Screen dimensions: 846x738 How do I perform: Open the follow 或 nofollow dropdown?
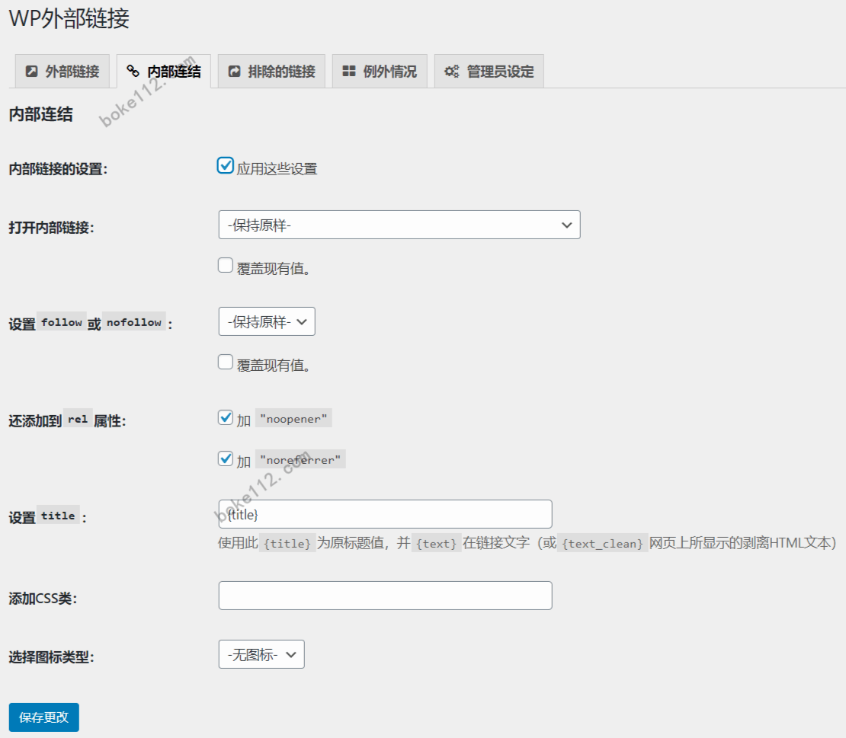tap(266, 321)
